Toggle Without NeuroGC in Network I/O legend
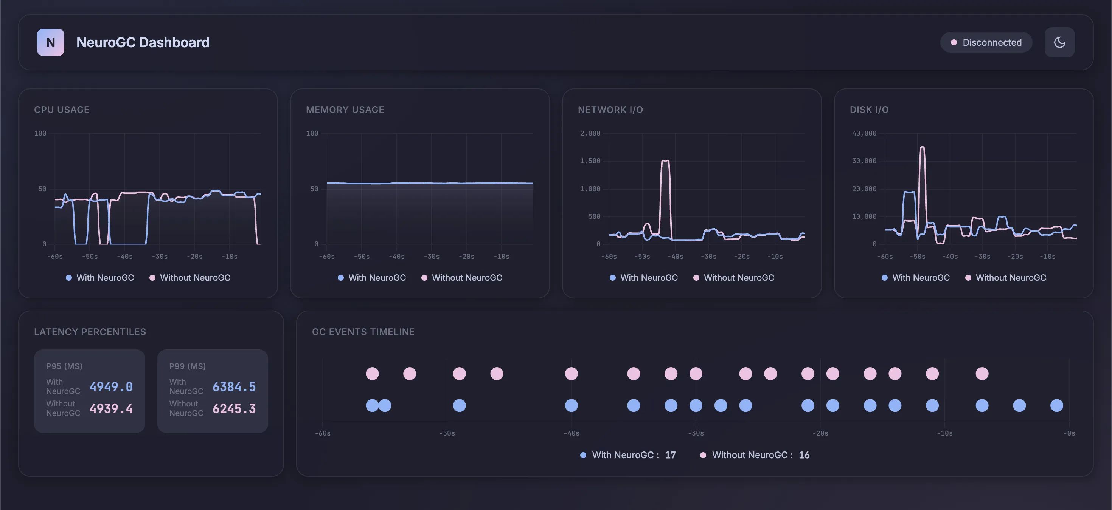The height and width of the screenshot is (510, 1112). coord(733,278)
